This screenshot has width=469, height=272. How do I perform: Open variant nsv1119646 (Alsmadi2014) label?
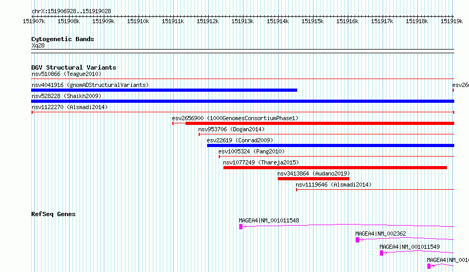pos(334,184)
